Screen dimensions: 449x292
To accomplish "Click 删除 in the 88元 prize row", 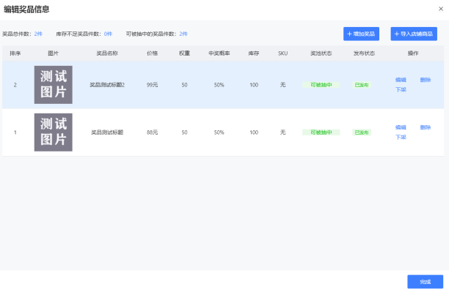I will (426, 127).
